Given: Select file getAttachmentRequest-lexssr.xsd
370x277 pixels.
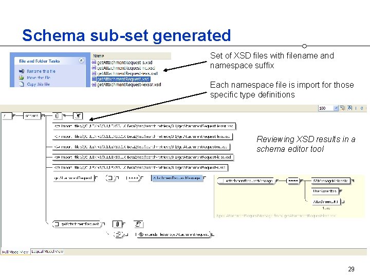Looking at the screenshot, I should (x=129, y=85).
